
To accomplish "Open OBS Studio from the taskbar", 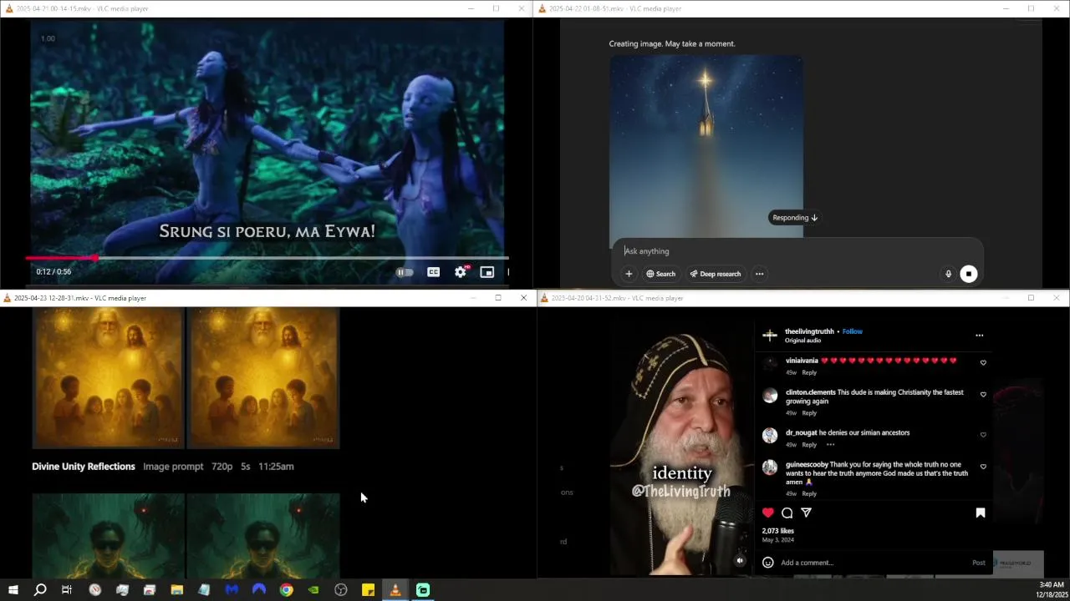I will point(341,590).
